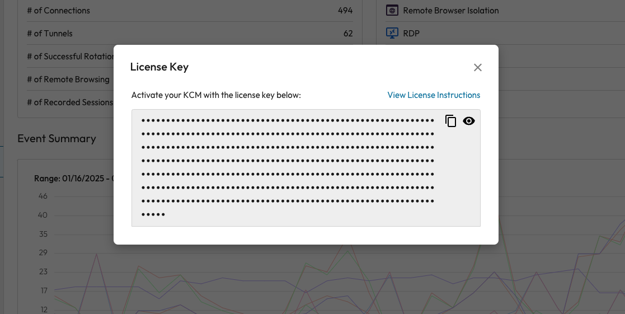Select the RDP text label
Screen dimensions: 625x314
tap(411, 34)
